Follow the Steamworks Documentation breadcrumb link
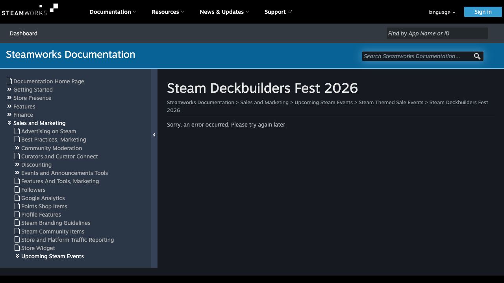This screenshot has height=283, width=504. [x=200, y=102]
